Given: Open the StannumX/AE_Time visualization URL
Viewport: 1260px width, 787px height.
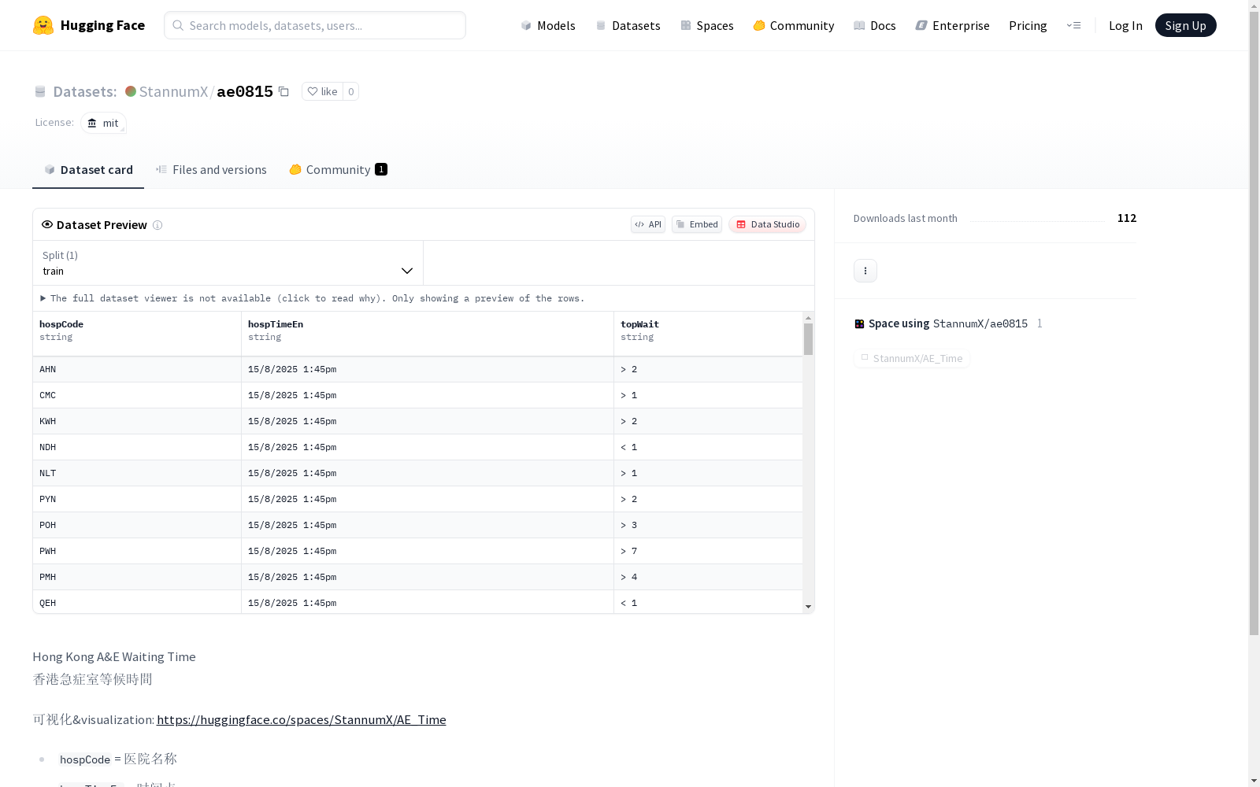Looking at the screenshot, I should pos(302,719).
